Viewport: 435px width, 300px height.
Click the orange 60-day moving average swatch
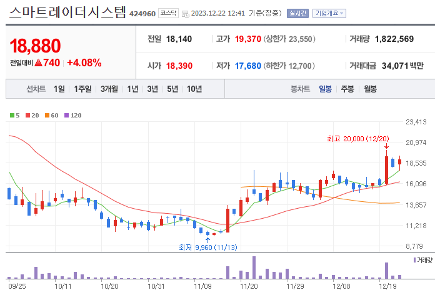coord(47,115)
